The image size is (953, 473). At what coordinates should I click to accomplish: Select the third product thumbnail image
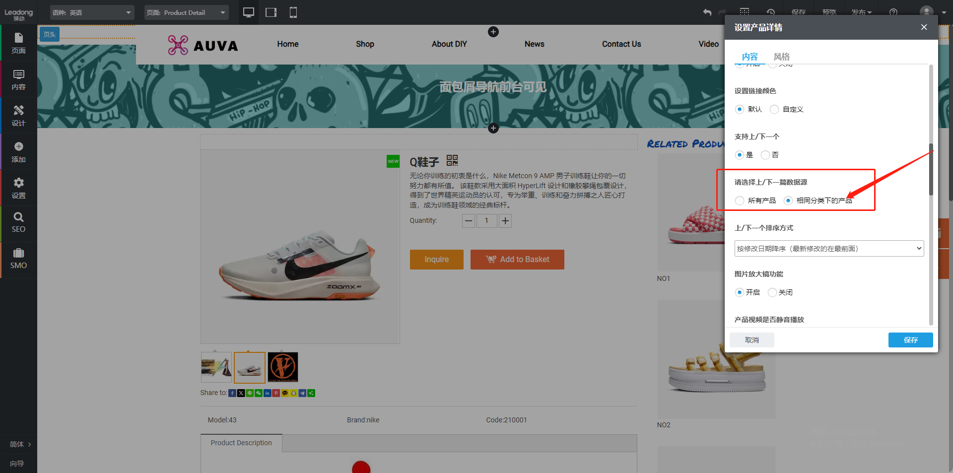[x=283, y=367]
